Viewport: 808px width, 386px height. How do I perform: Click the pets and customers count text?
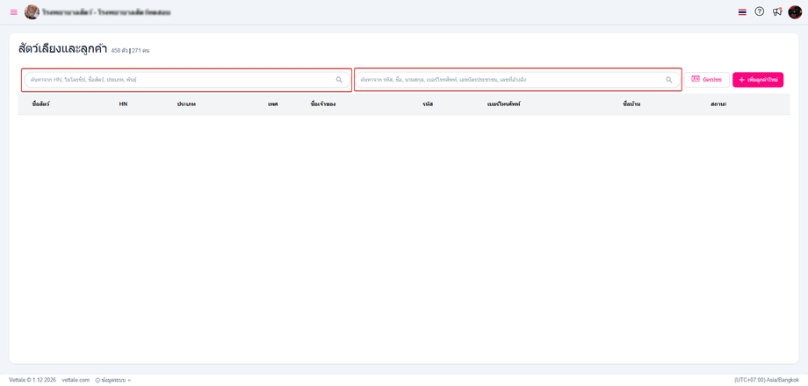130,51
